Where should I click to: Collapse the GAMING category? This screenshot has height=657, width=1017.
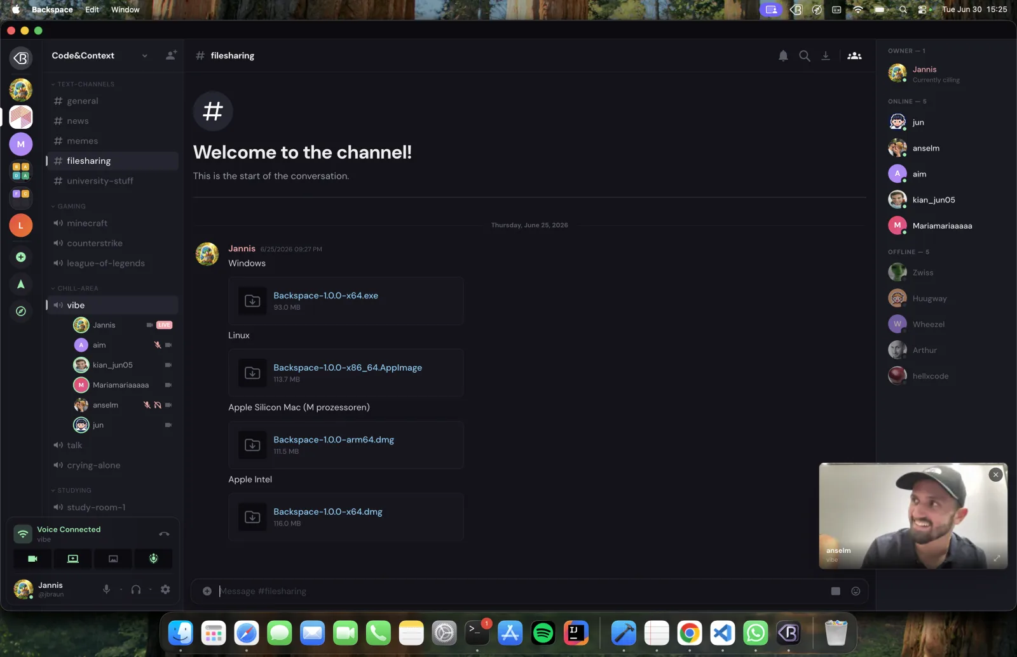pyautogui.click(x=68, y=206)
